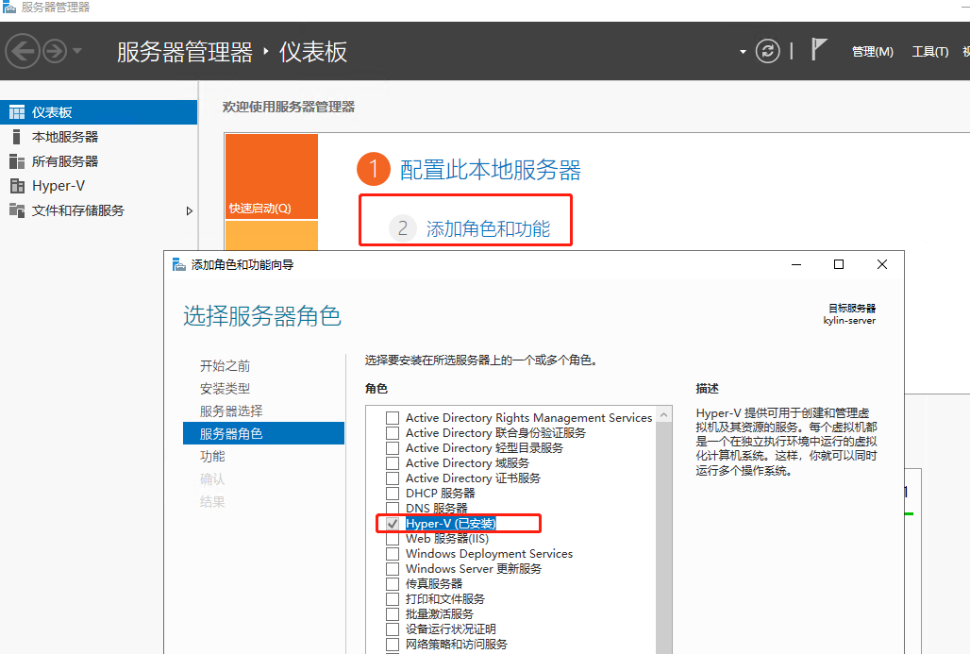Viewport: 970px width, 654px height.
Task: Click the 仪表板 dashboard icon in sidebar
Action: 17,112
